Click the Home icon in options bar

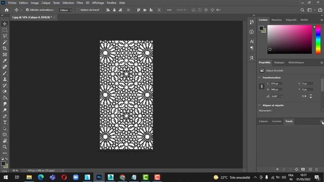click(7, 10)
